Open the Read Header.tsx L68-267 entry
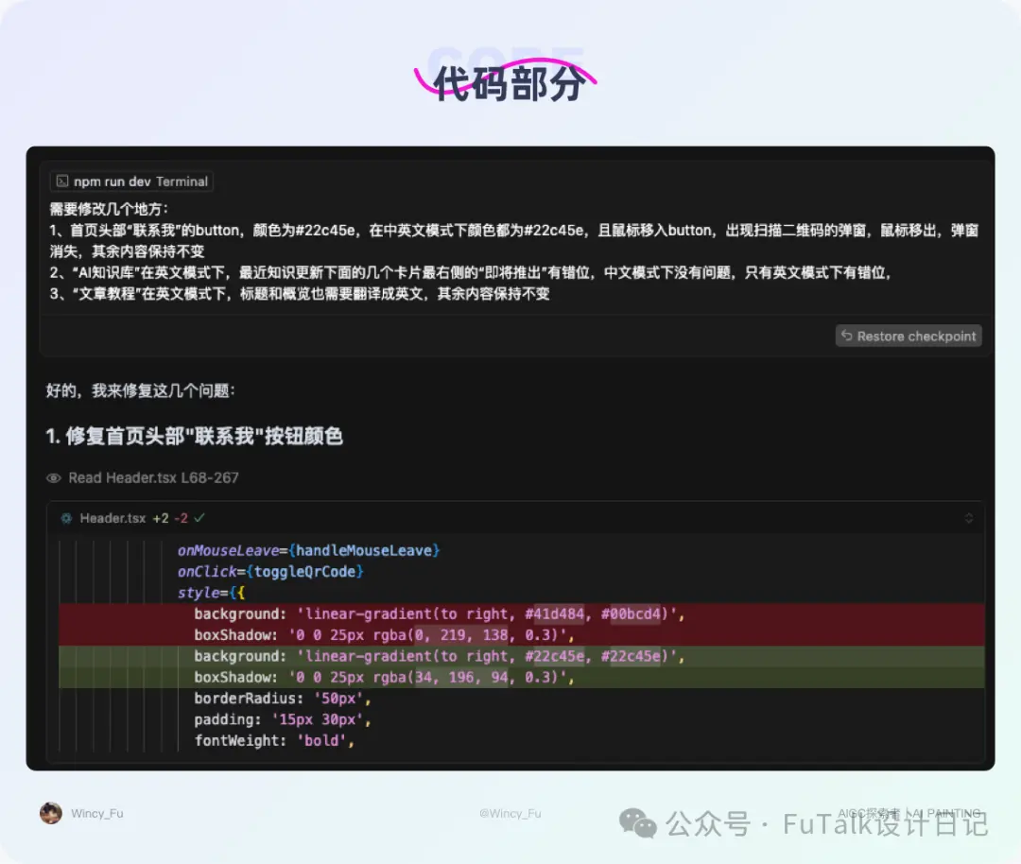This screenshot has height=864, width=1021. pyautogui.click(x=143, y=478)
